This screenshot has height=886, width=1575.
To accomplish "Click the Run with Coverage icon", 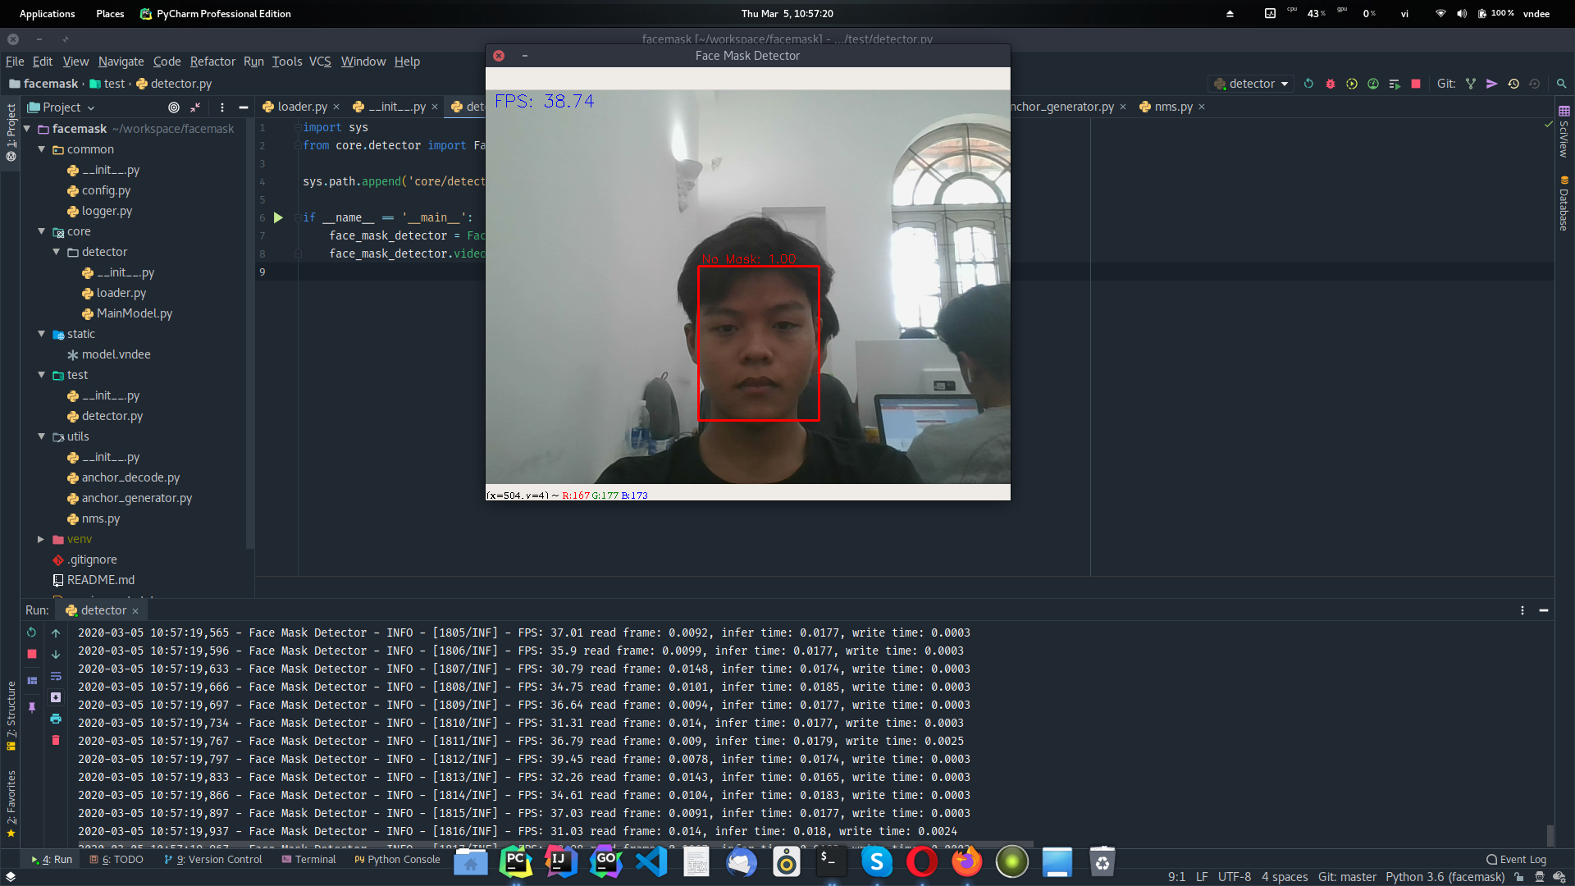I will [1352, 84].
